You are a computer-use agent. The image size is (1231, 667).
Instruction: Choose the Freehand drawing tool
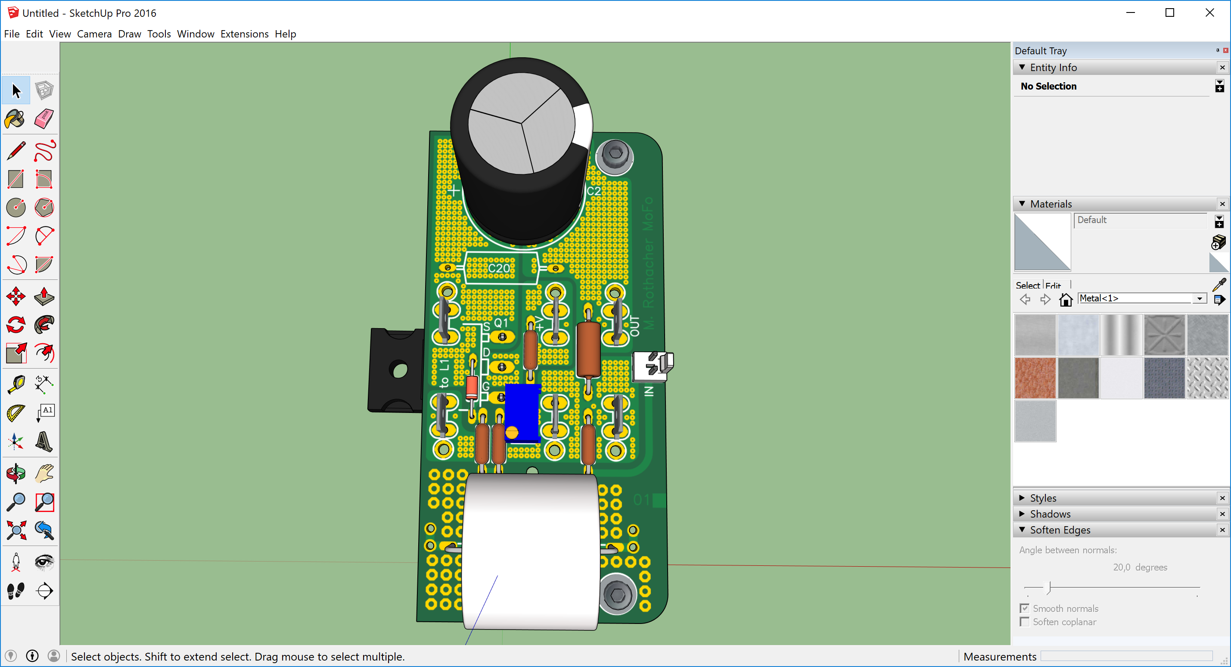[44, 151]
